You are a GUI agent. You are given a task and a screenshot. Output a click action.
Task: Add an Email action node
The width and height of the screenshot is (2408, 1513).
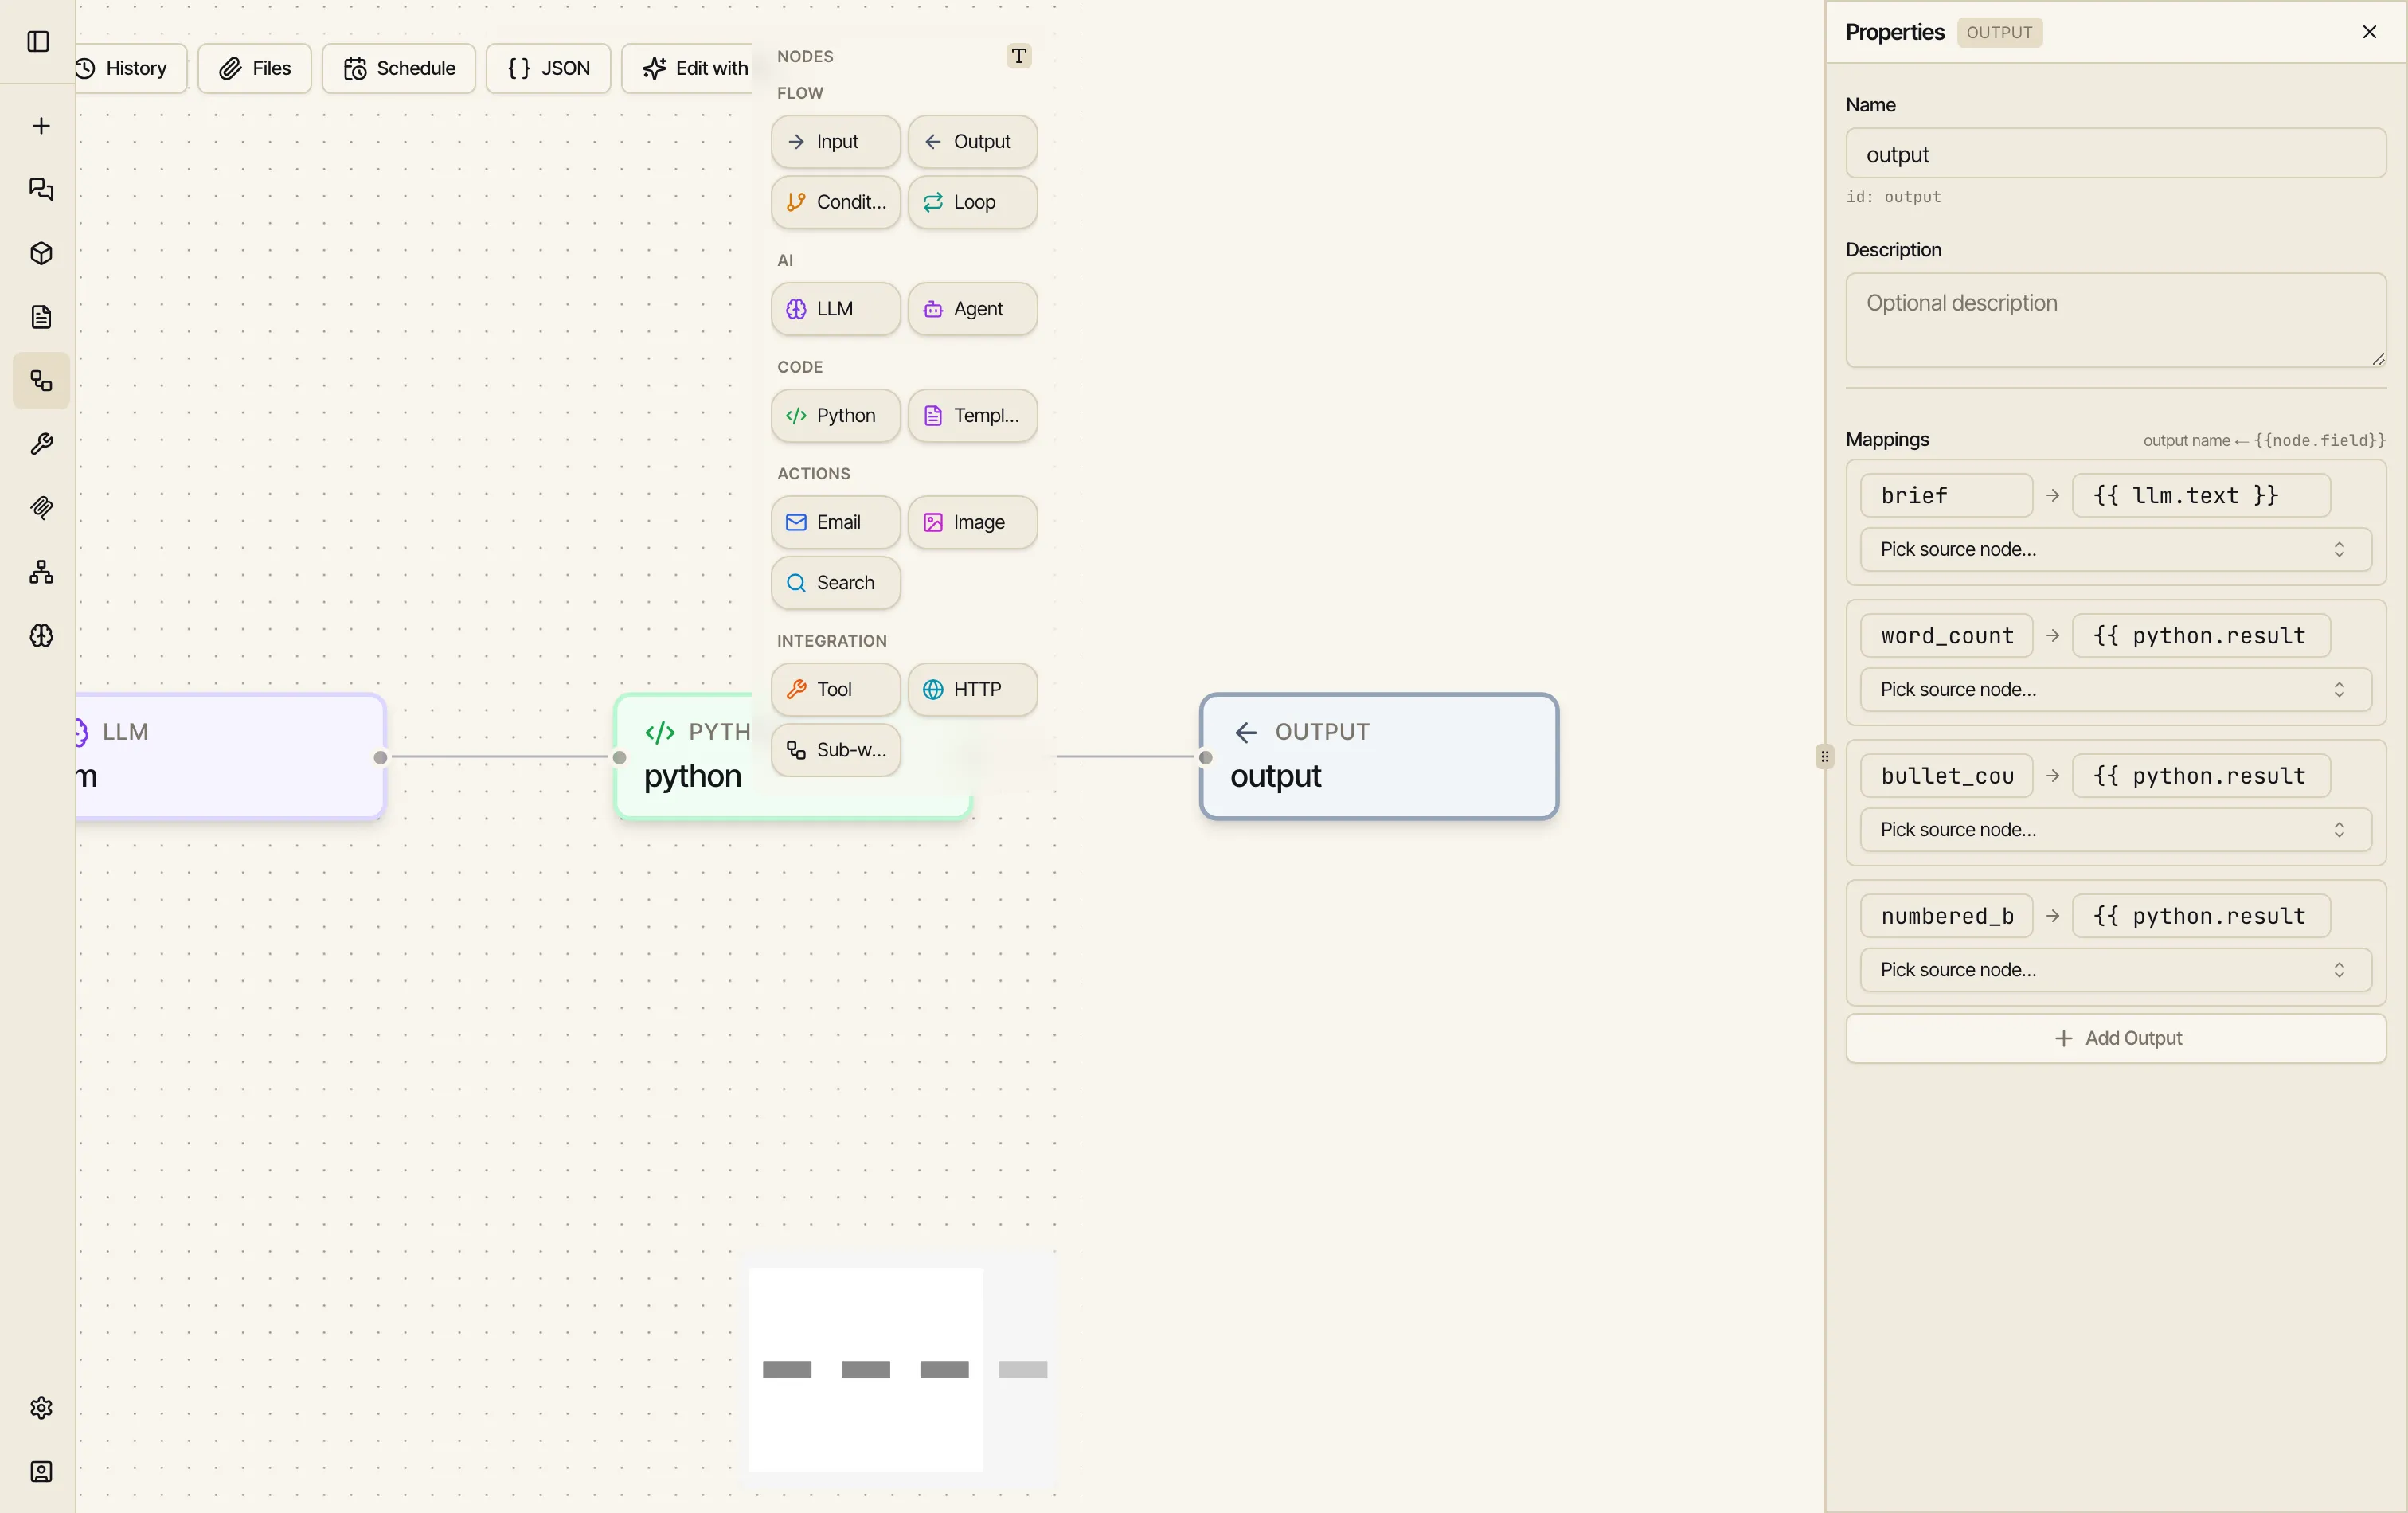[x=835, y=523]
